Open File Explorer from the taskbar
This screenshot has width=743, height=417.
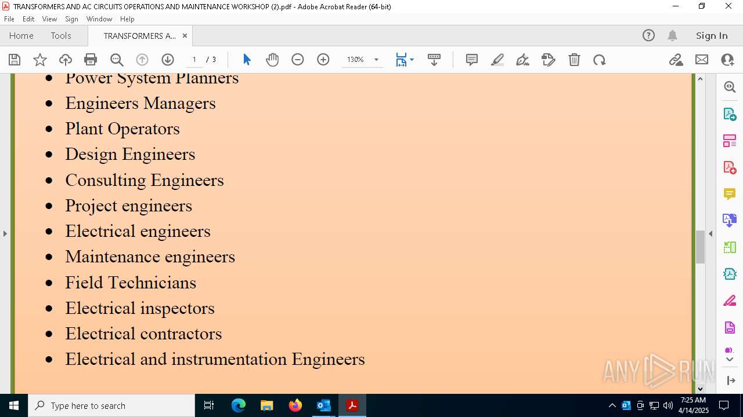(x=267, y=405)
